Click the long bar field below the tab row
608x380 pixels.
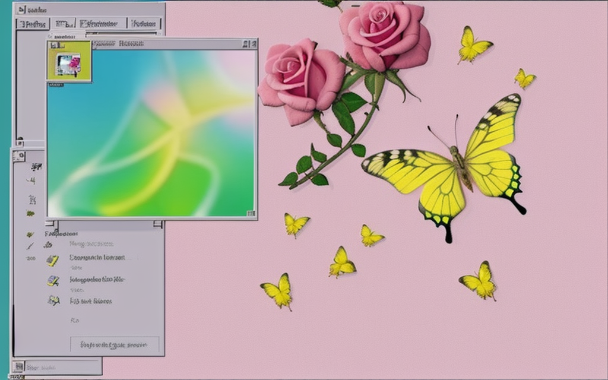pyautogui.click(x=121, y=34)
